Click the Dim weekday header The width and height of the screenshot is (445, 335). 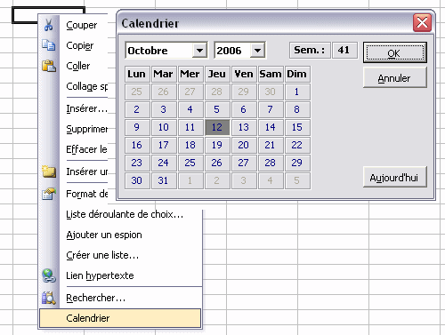click(x=297, y=74)
